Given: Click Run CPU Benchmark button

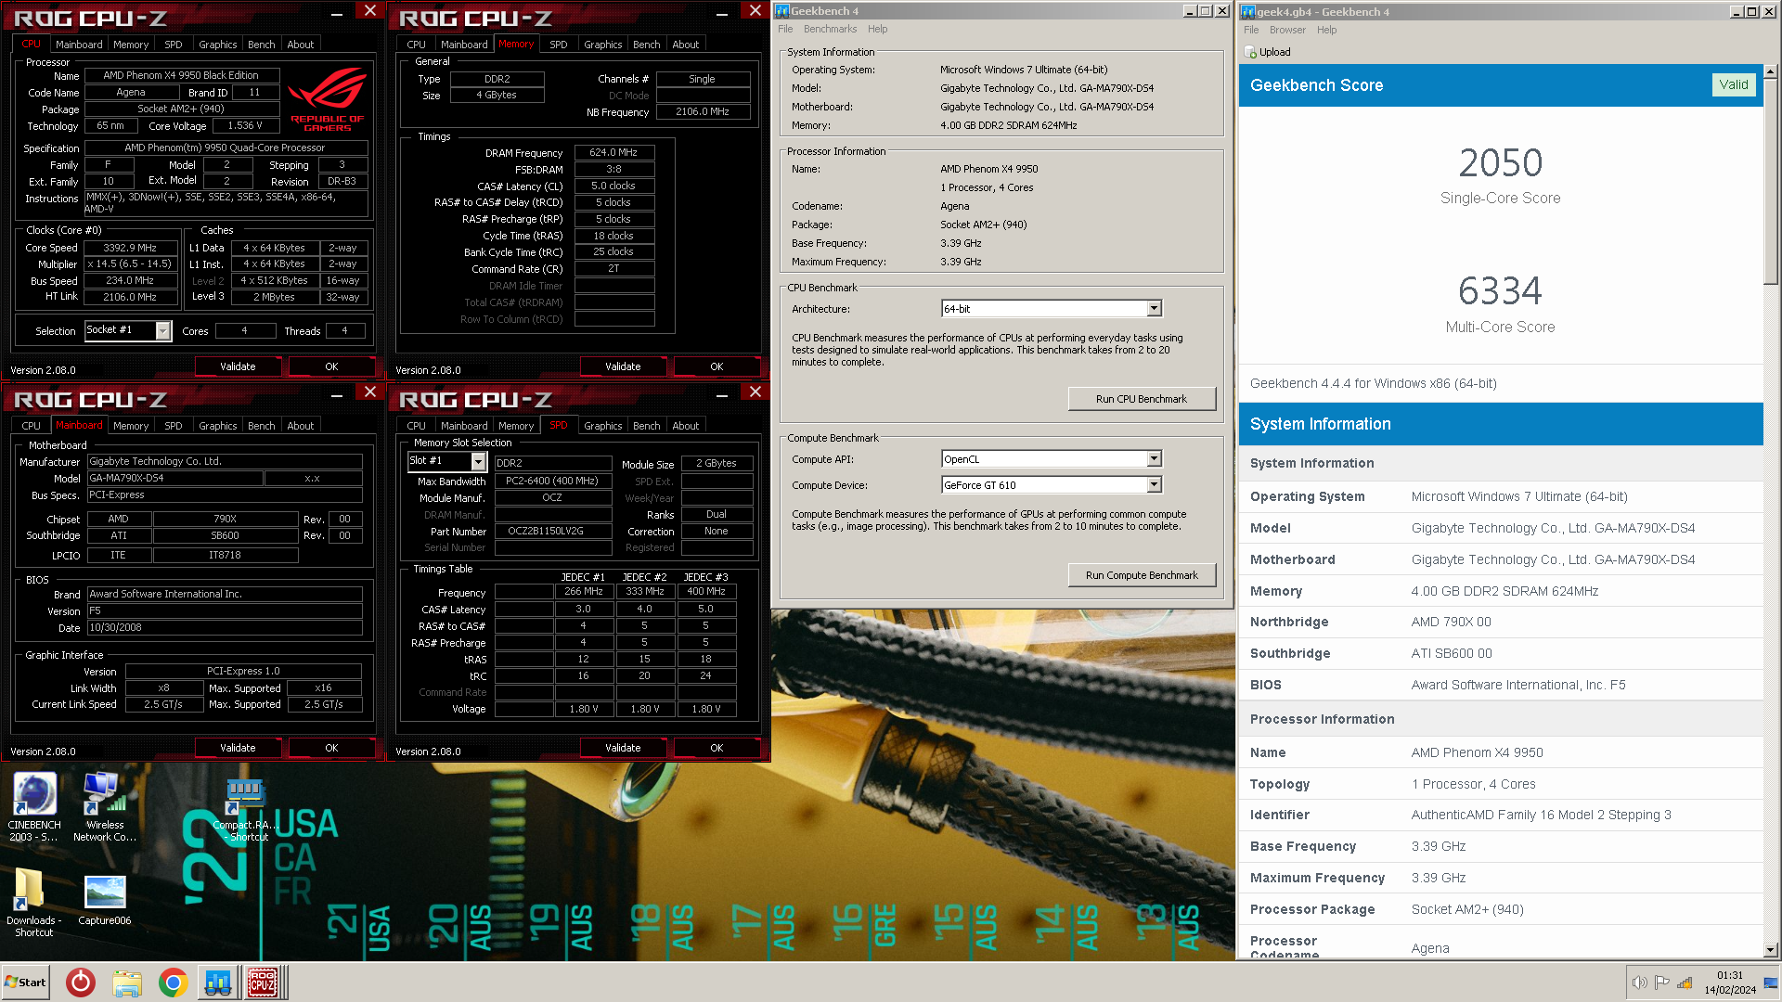Looking at the screenshot, I should click(1142, 399).
